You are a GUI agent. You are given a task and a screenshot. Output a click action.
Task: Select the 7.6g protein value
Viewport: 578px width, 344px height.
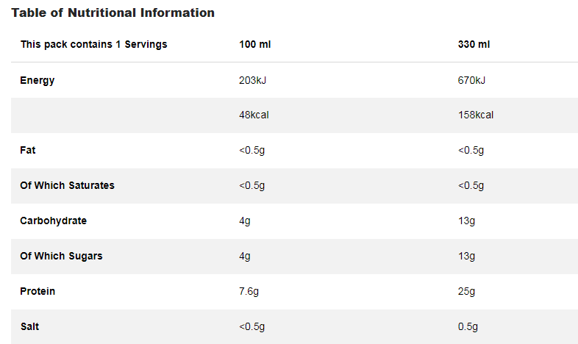pos(250,291)
